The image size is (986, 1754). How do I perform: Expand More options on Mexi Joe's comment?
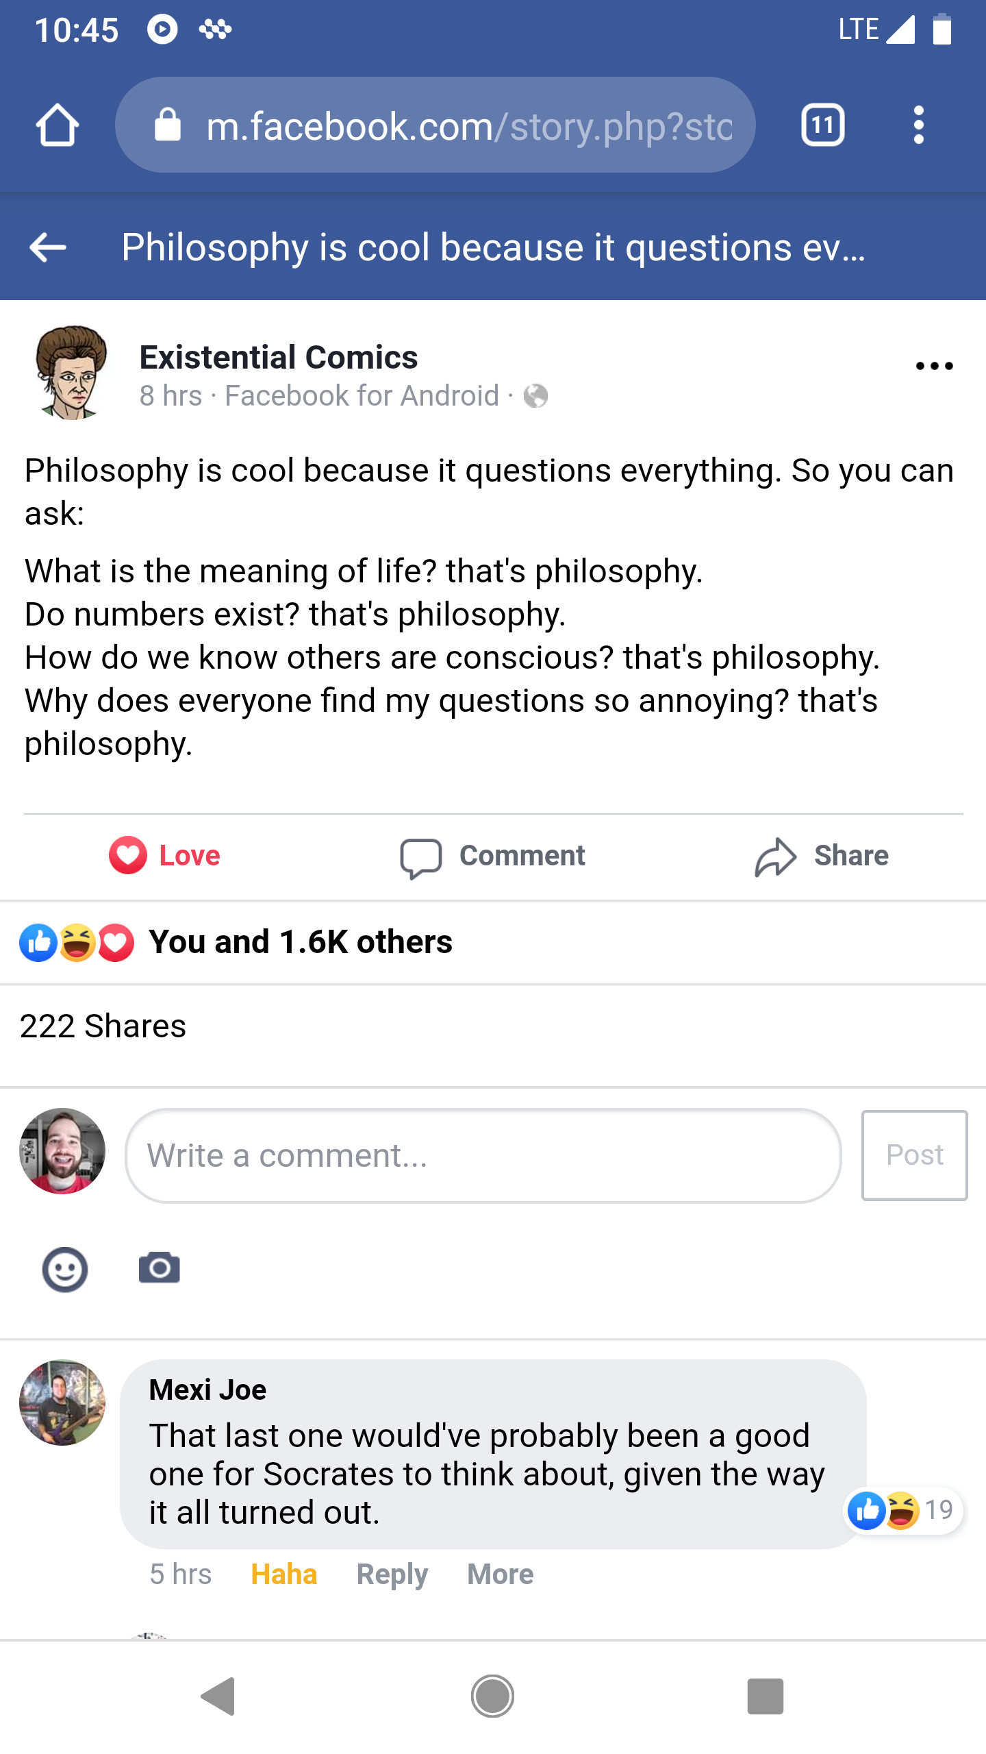click(500, 1574)
